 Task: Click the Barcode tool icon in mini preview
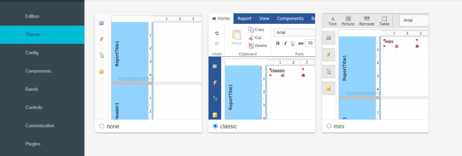pos(367,18)
